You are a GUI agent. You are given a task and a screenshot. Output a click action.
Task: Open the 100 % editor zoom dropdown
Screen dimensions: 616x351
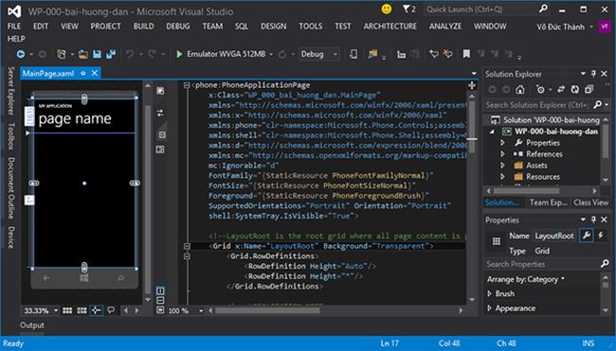click(x=201, y=310)
